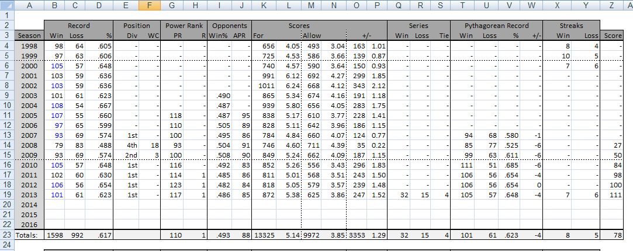Select the Opponents heading cell
The height and width of the screenshot is (251, 633).
pyautogui.click(x=230, y=26)
